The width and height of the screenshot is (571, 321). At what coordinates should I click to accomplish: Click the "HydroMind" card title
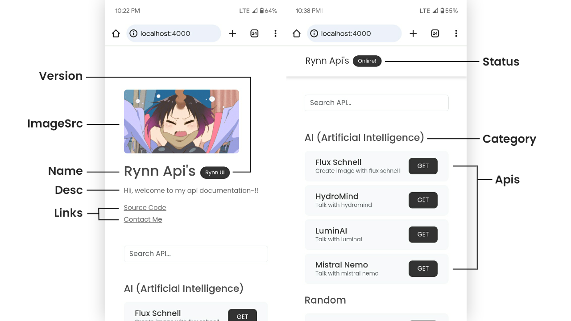[x=337, y=196]
